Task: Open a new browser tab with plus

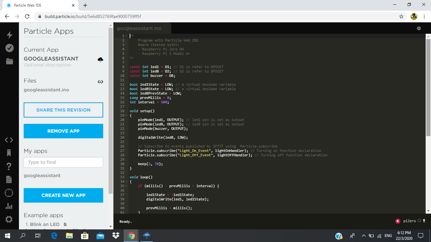Action: 85,5
